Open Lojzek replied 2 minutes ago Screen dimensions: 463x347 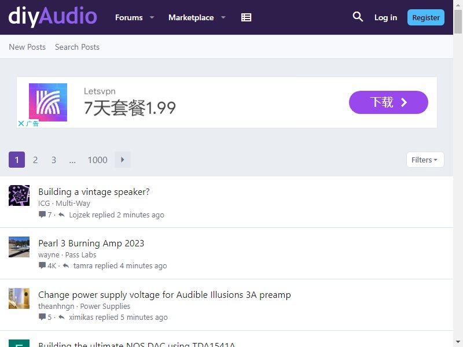pos(116,215)
